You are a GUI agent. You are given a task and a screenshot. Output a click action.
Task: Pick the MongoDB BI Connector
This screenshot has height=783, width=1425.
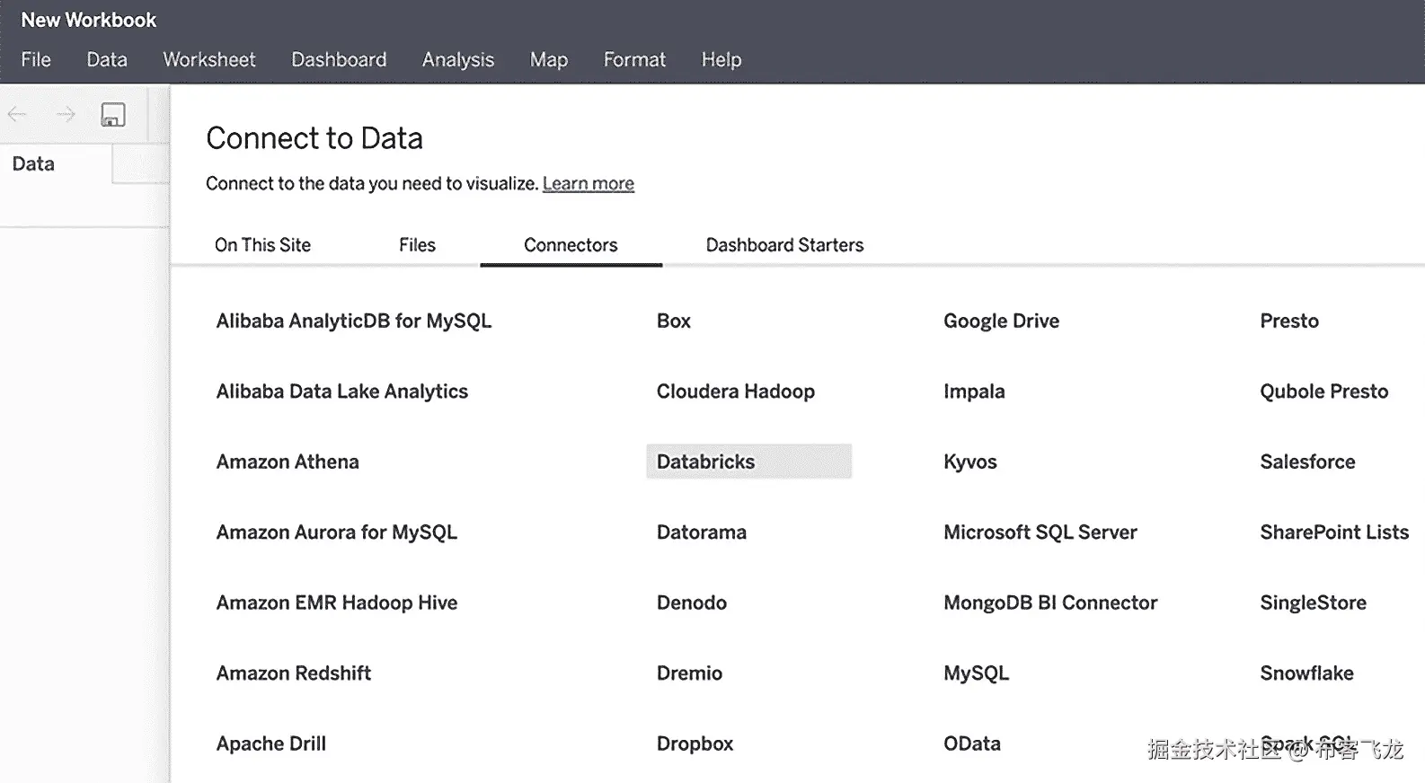pos(1050,603)
